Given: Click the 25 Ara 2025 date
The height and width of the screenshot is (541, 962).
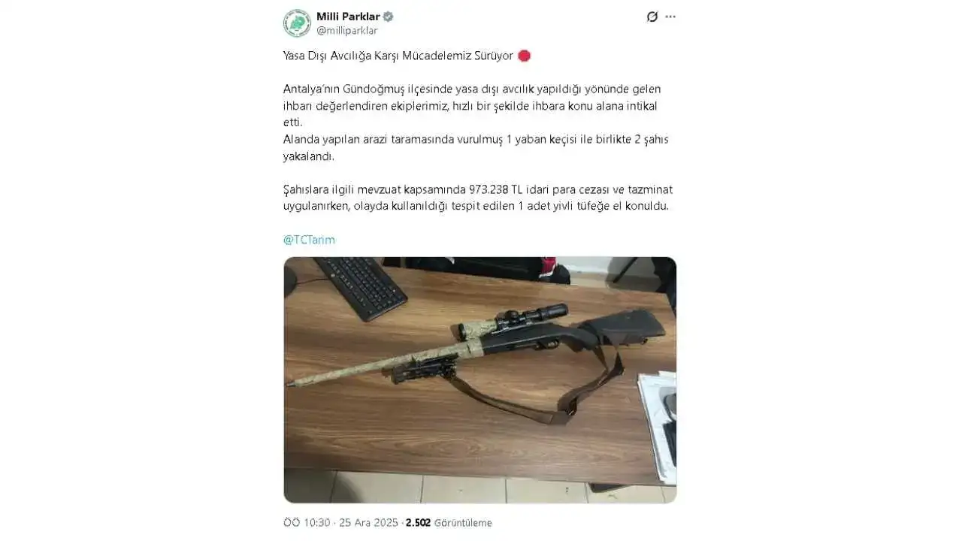Looking at the screenshot, I should 368,523.
